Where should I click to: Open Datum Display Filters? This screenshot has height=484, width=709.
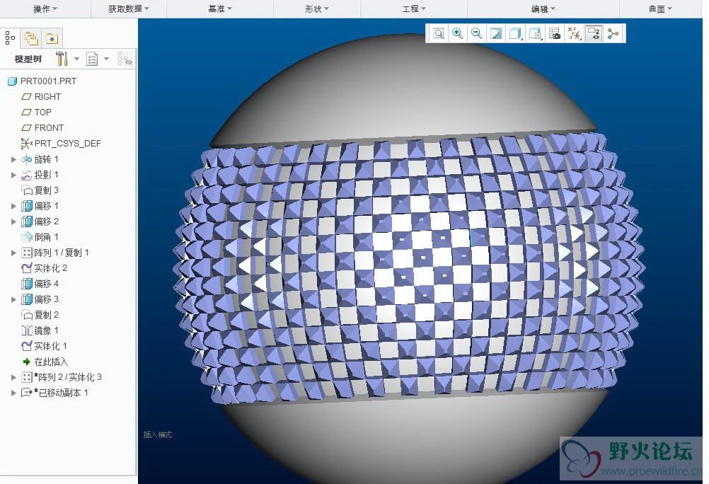click(575, 33)
